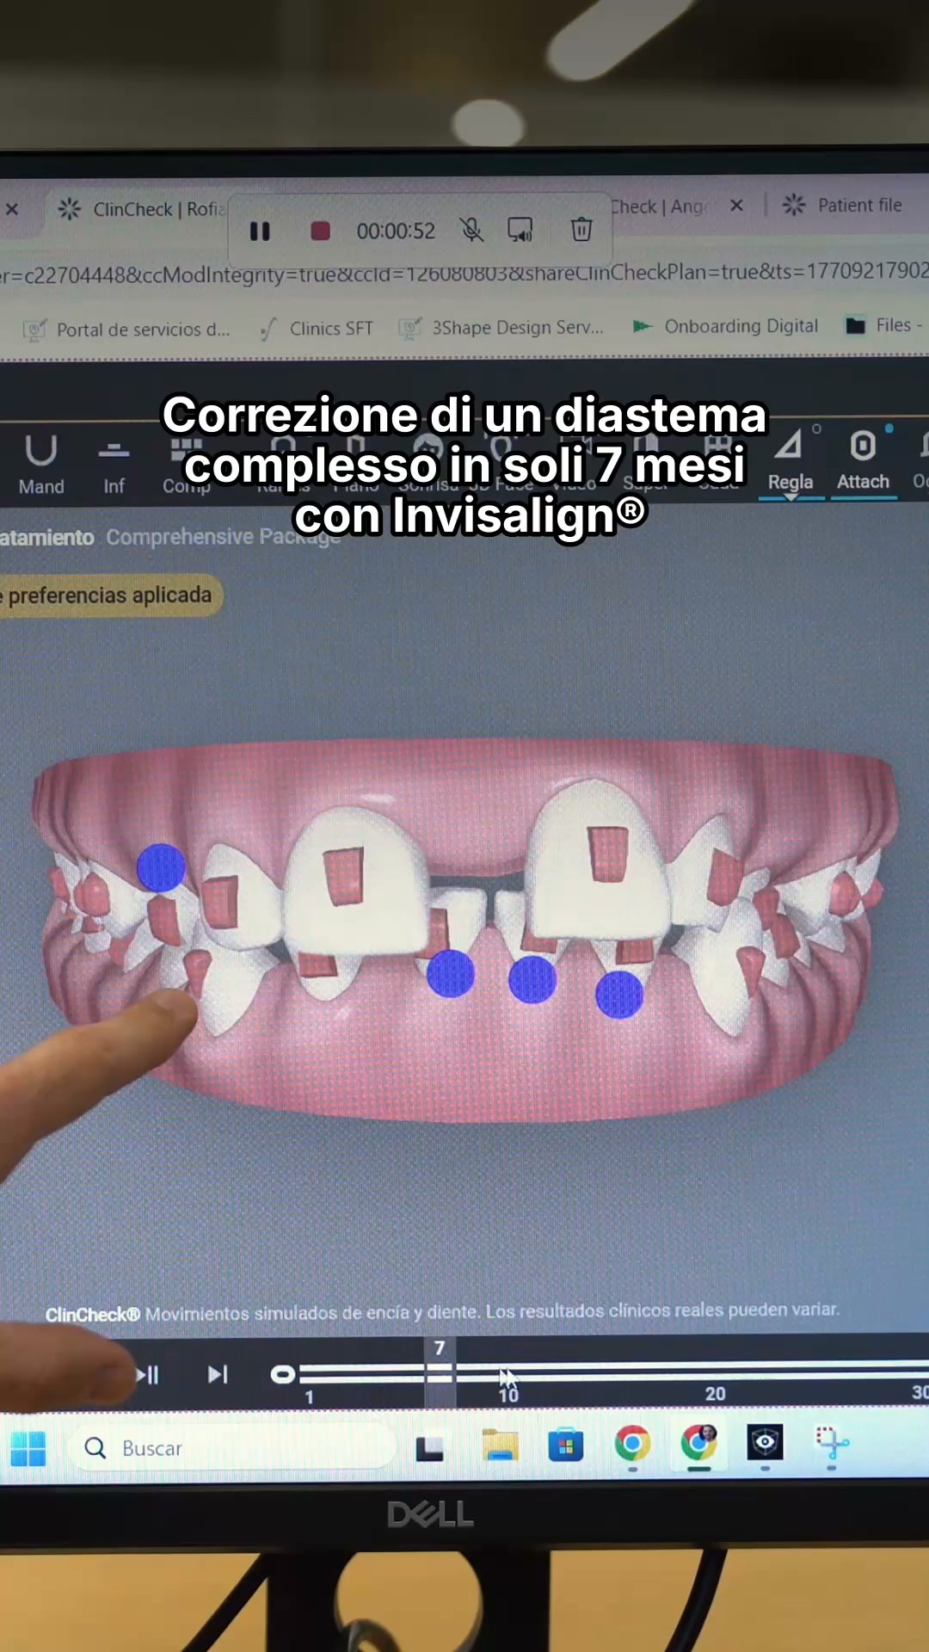Open Task View from the taskbar
The width and height of the screenshot is (929, 1652).
(x=429, y=1449)
